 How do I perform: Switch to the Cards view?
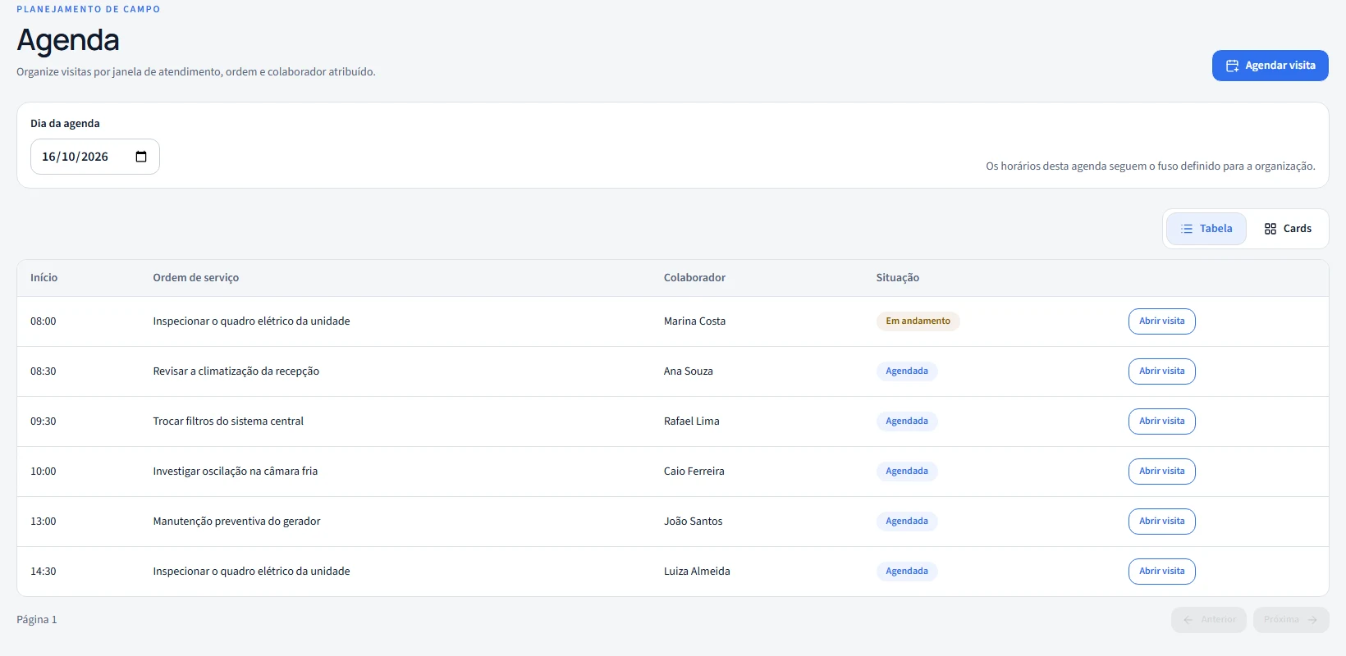1288,229
